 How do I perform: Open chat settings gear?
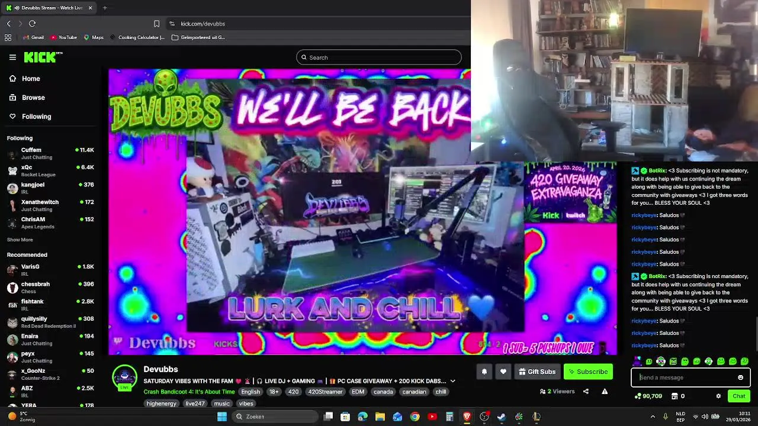[x=718, y=396]
